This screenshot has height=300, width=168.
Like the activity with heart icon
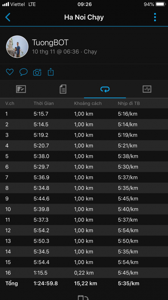[10, 72]
